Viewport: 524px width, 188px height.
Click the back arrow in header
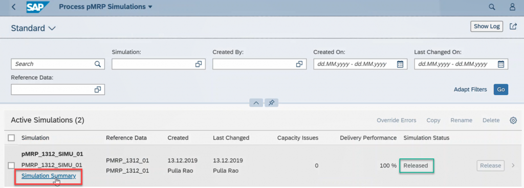click(14, 7)
